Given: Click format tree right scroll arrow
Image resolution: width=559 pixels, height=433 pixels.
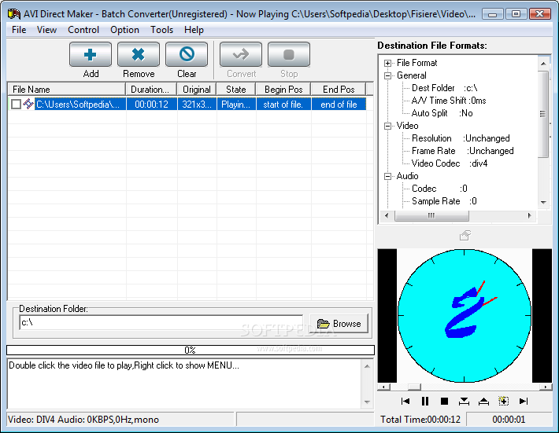Looking at the screenshot, I should click(529, 215).
